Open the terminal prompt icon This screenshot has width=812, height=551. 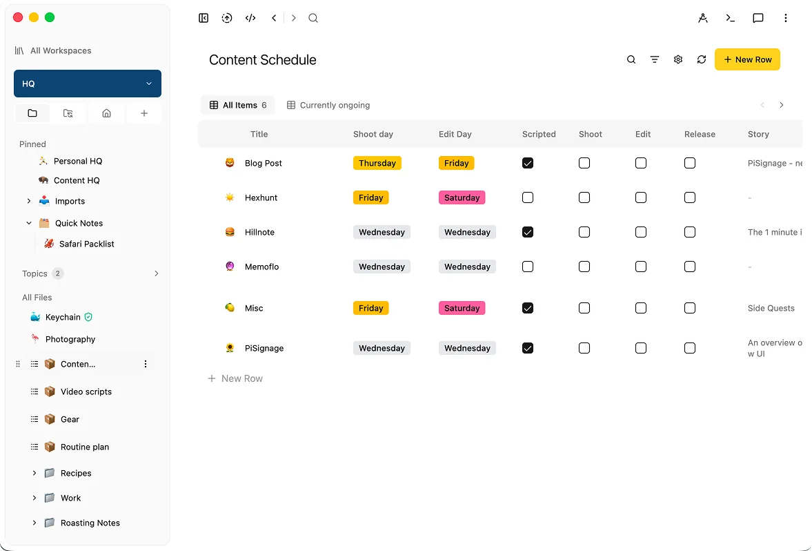coord(730,18)
